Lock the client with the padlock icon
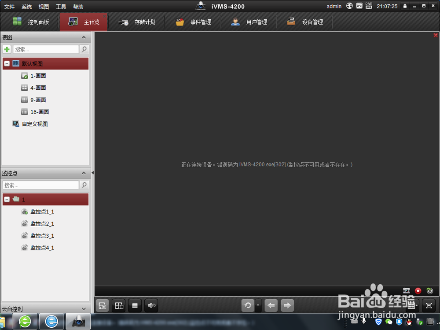The height and width of the screenshot is (330, 440). (x=405, y=6)
